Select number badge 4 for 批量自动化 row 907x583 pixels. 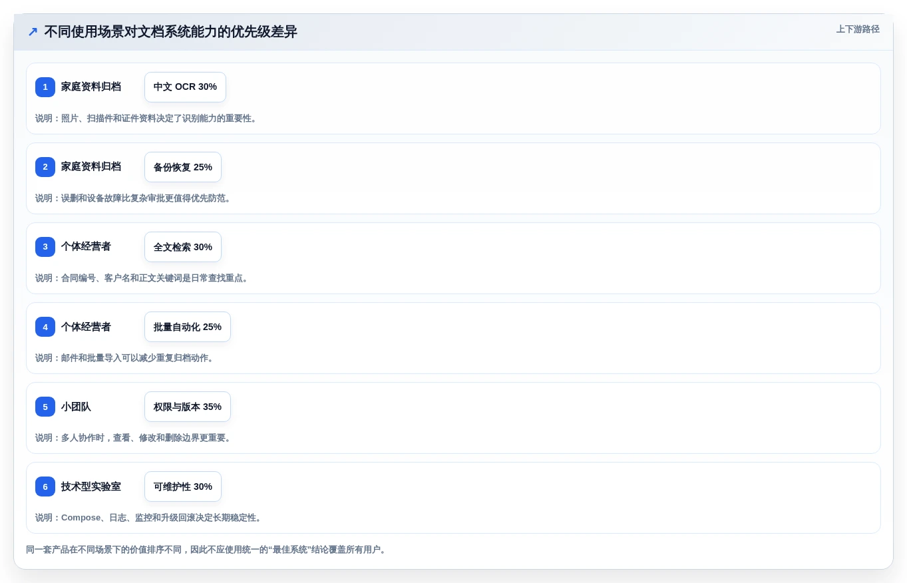(x=45, y=327)
